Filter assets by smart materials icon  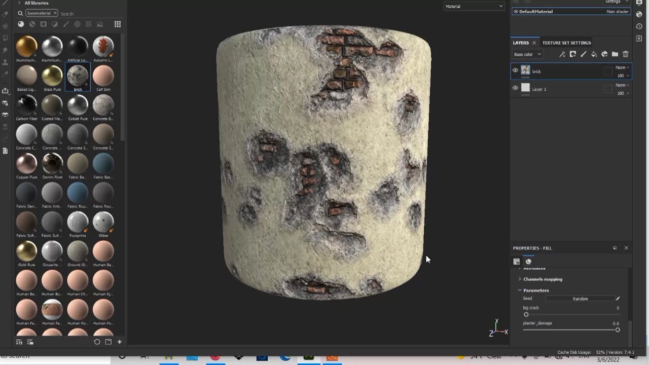click(32, 24)
